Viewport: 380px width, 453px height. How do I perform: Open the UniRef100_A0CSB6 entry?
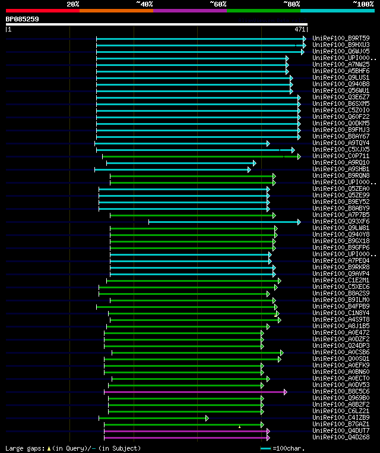tap(341, 353)
